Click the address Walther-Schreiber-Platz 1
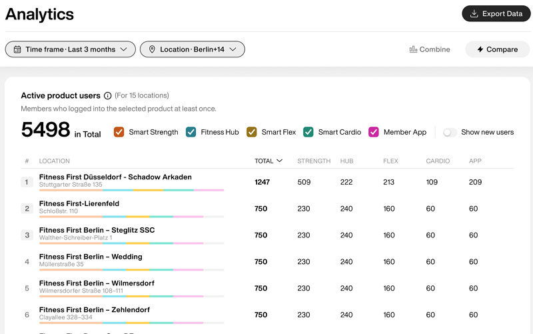The width and height of the screenshot is (533, 334). click(x=75, y=237)
